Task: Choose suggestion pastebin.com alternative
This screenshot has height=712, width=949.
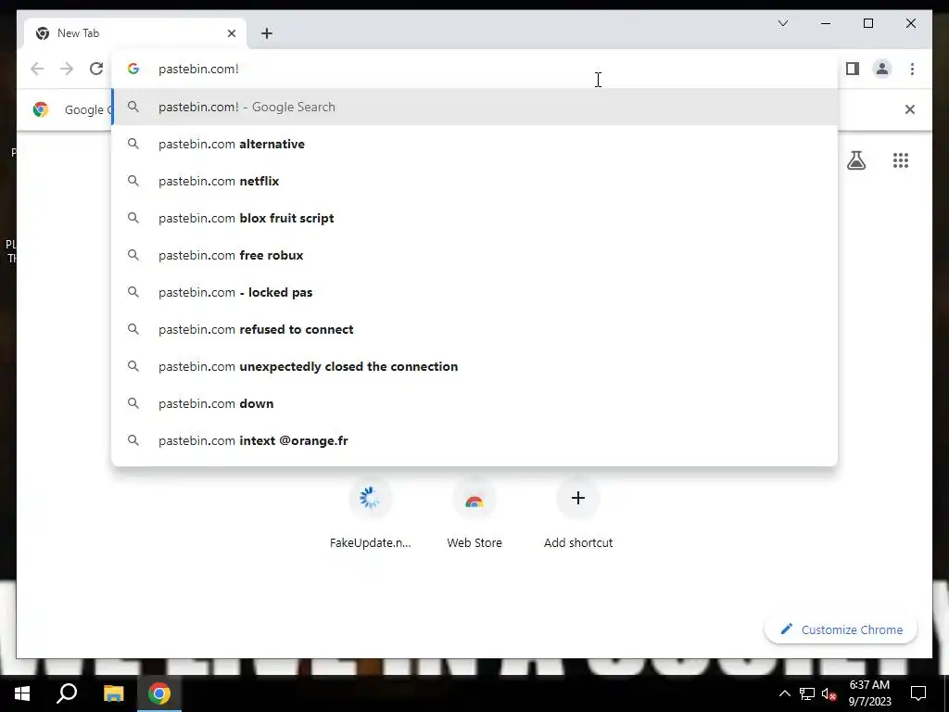Action: tap(475, 144)
